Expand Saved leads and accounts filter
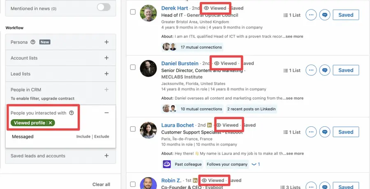Screen dimensions: 370x189 point(106,155)
